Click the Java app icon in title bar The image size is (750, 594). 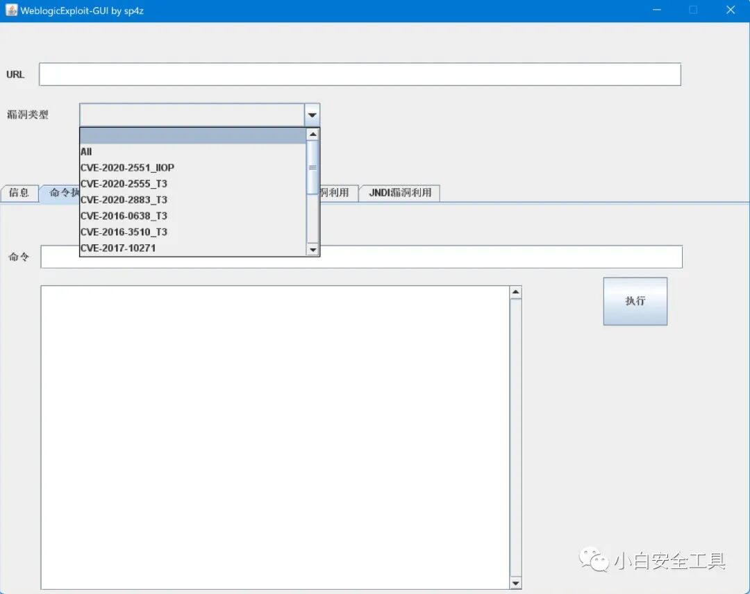coord(12,10)
